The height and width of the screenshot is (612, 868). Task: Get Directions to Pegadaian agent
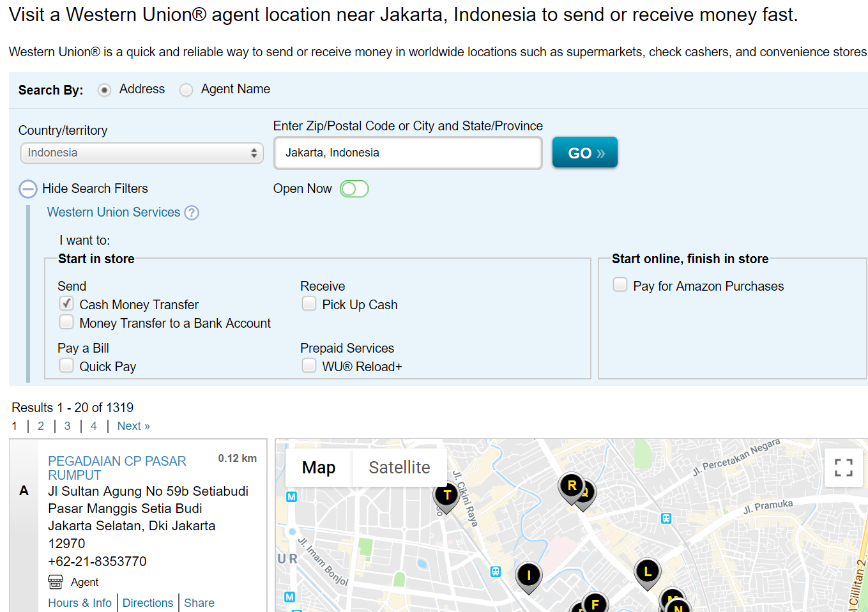(x=148, y=603)
